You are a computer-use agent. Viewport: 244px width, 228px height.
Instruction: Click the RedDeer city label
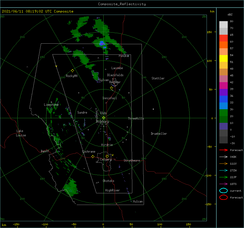pos(115,82)
